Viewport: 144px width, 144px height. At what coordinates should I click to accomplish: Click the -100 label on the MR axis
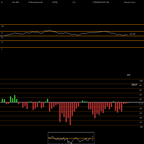point(141,127)
